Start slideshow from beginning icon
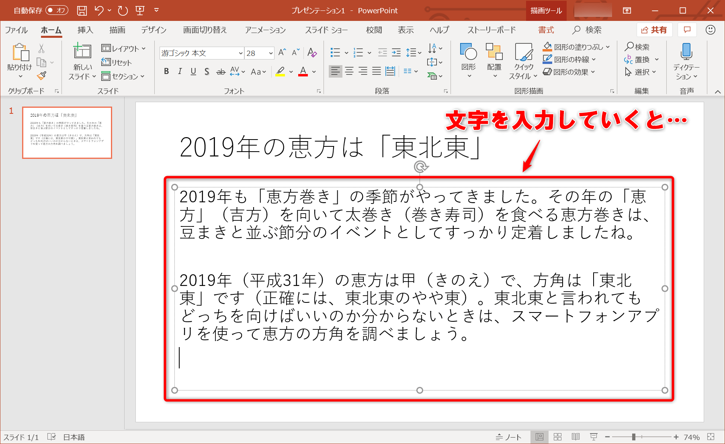 point(140,10)
